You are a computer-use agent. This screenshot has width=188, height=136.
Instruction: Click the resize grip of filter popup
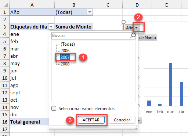point(136,128)
